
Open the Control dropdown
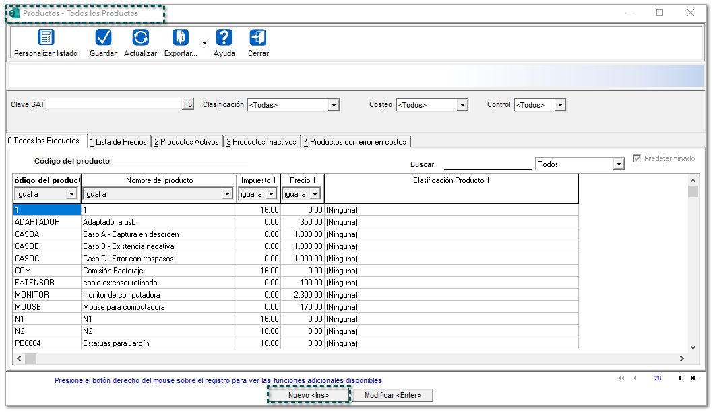tap(560, 105)
